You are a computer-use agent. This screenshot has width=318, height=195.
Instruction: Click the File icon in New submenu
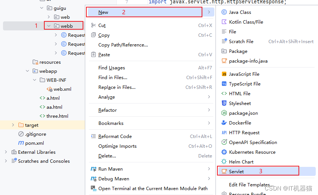224,31
